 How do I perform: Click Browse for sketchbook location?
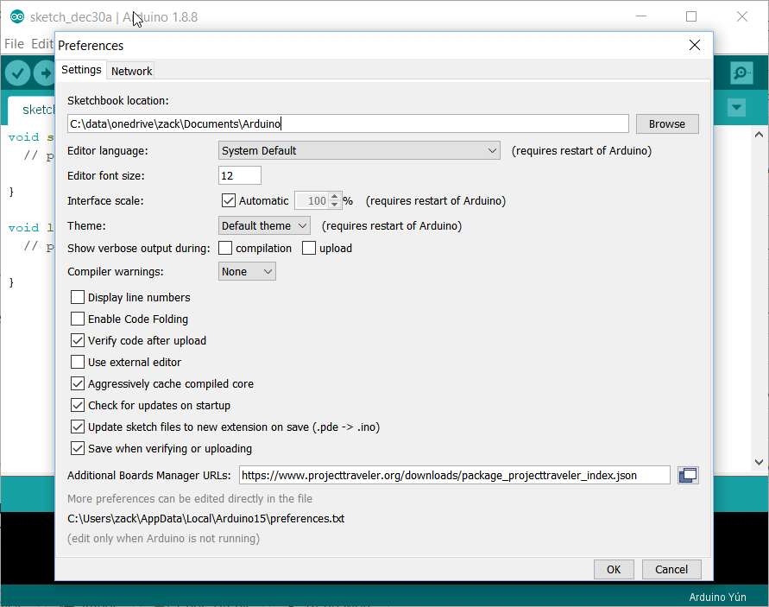click(667, 123)
